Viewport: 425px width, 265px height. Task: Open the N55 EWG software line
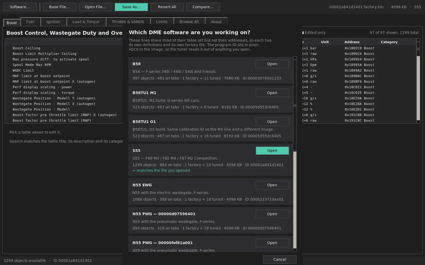click(x=272, y=185)
